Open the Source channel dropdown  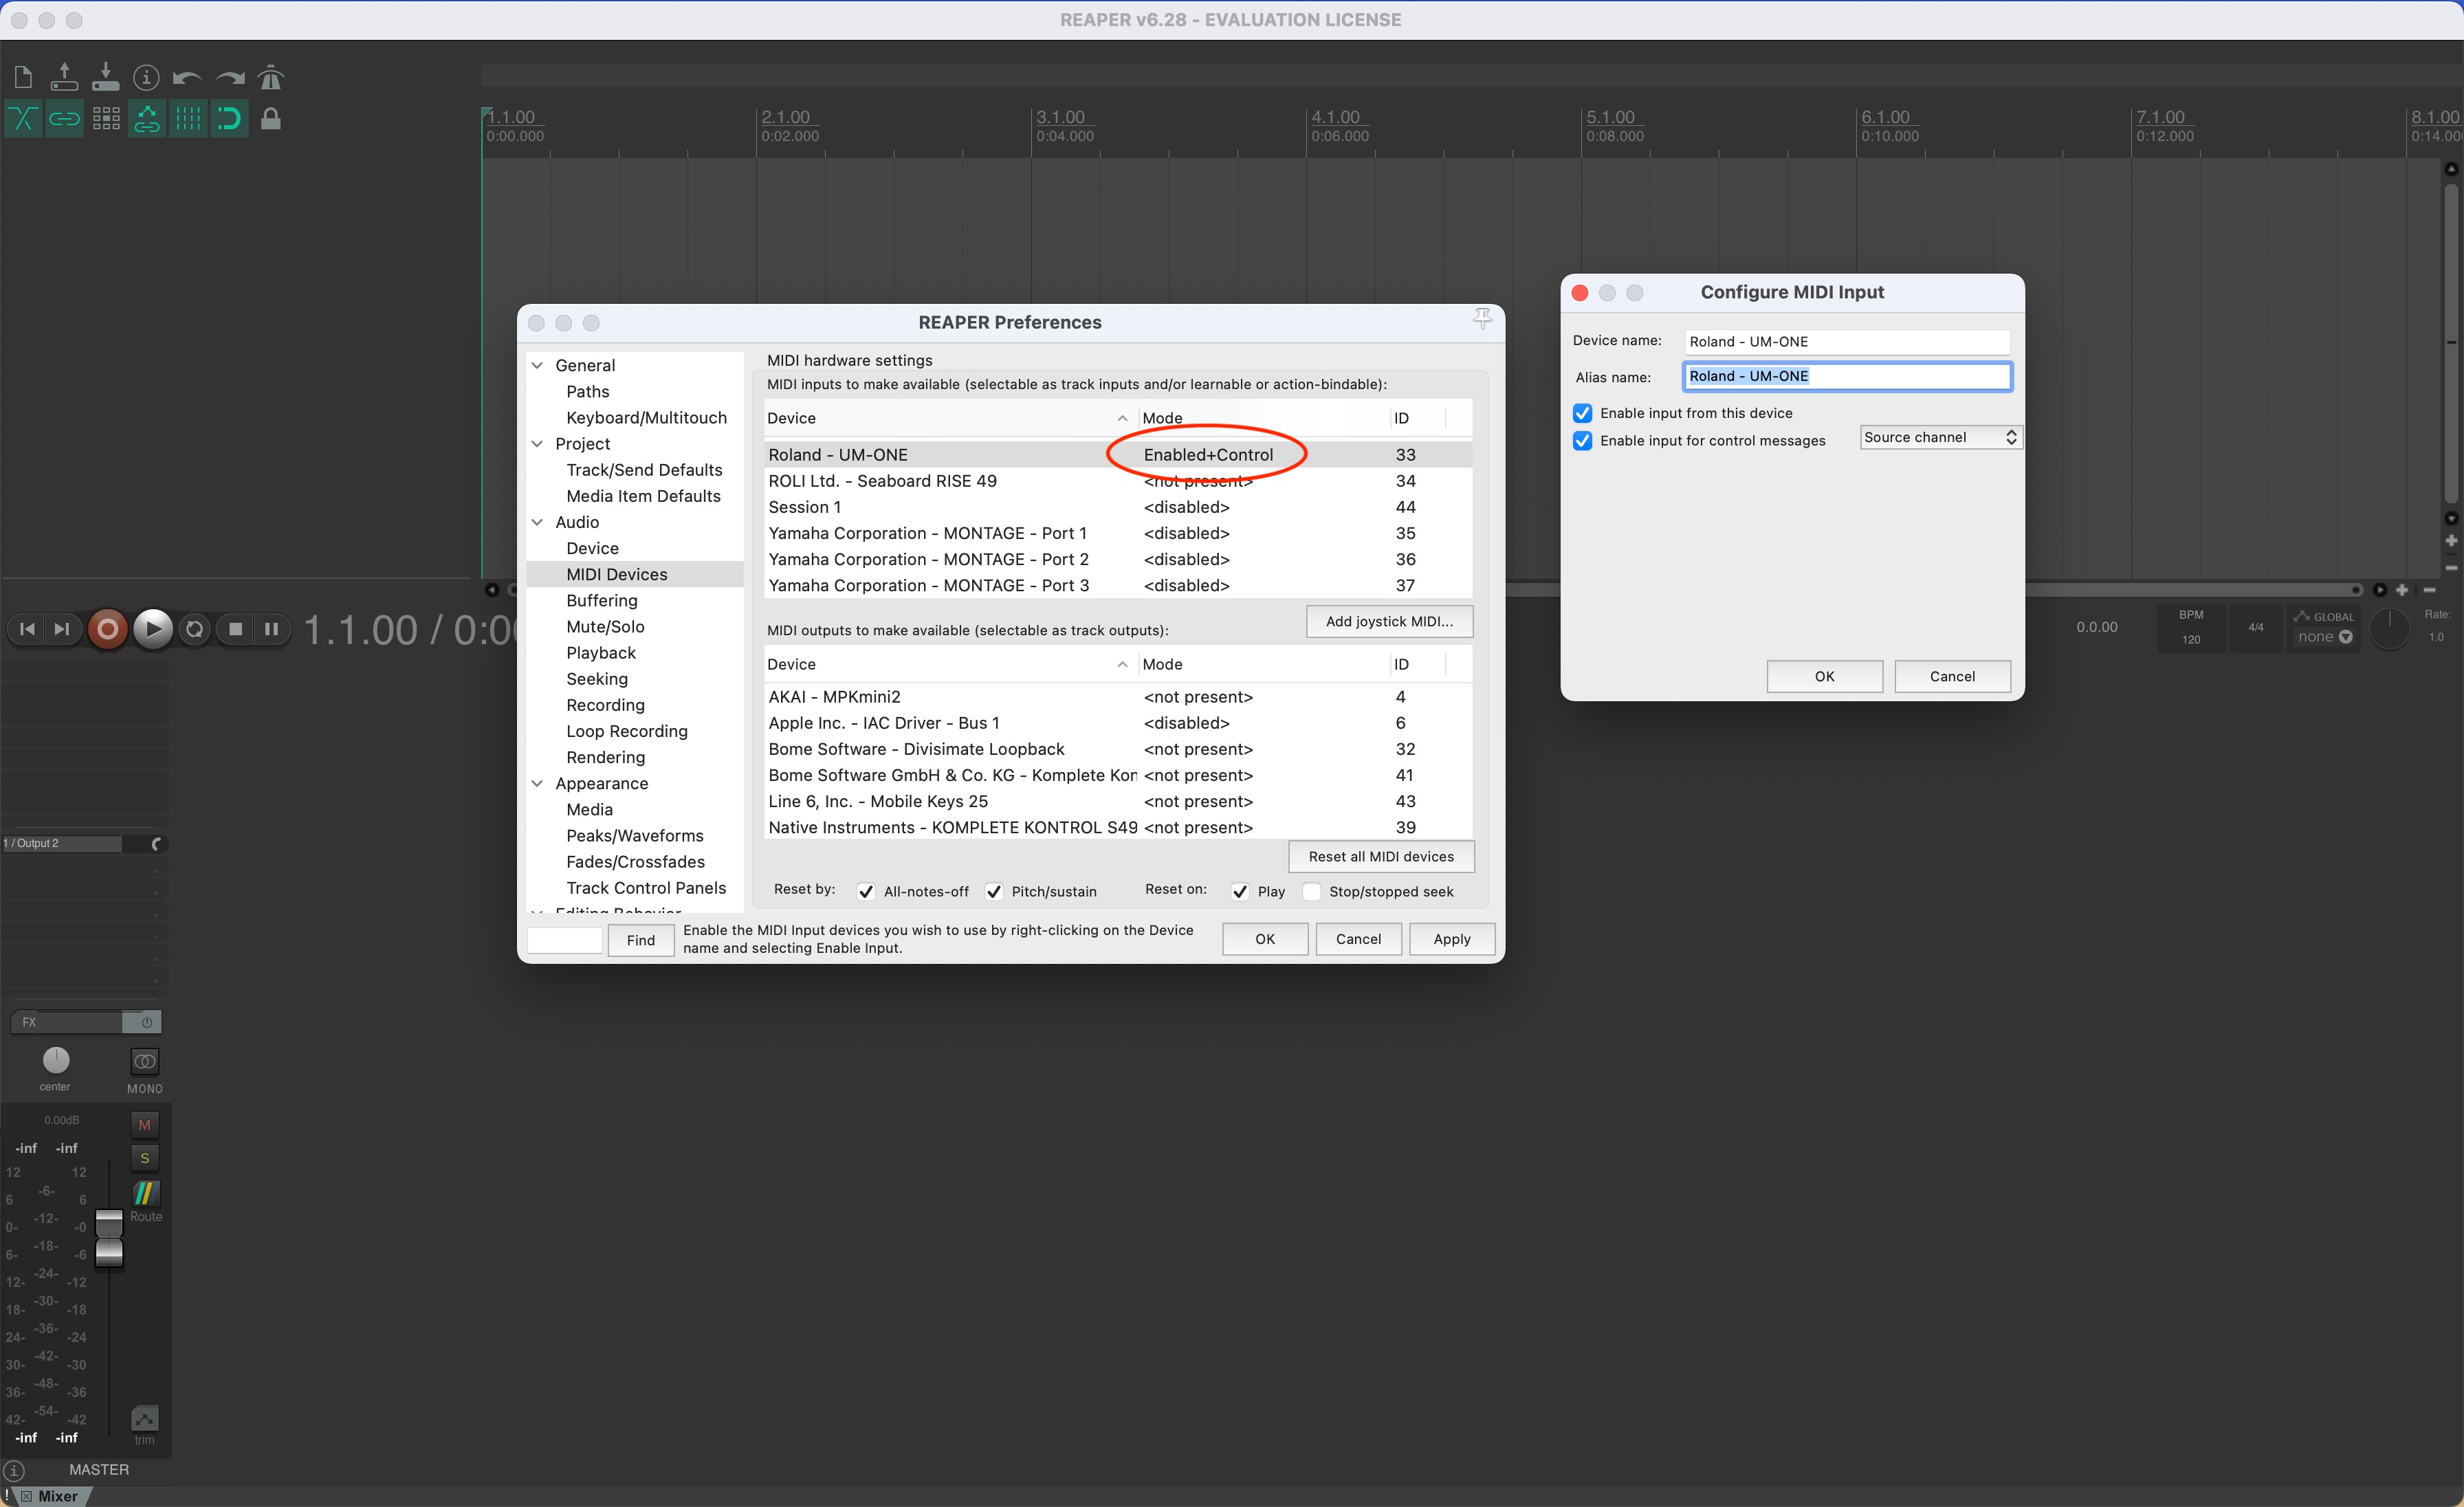[x=1939, y=437]
